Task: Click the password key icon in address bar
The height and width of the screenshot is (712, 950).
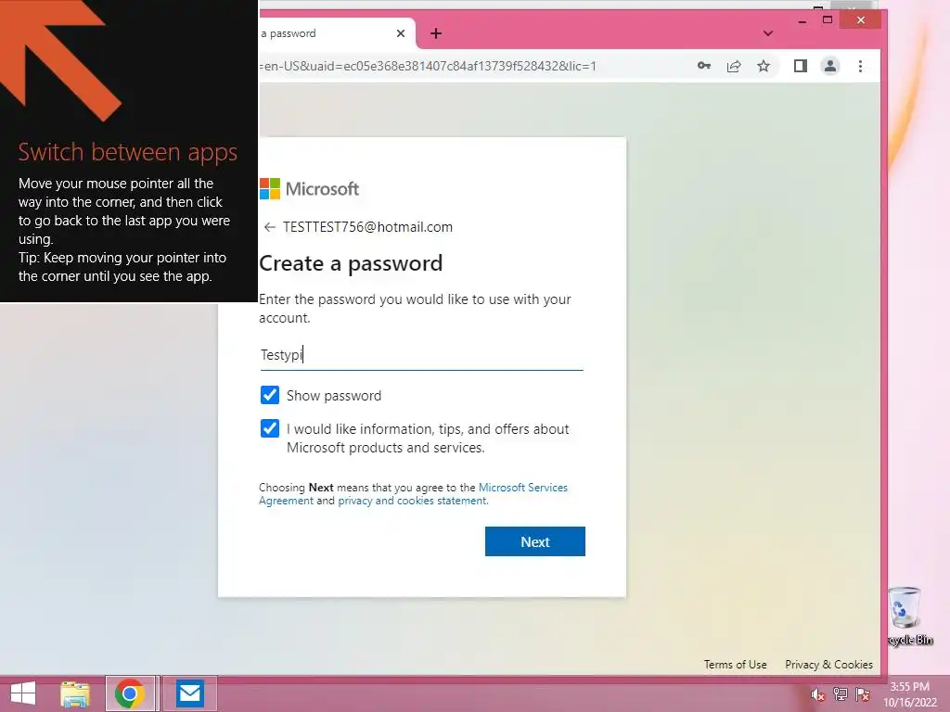Action: point(703,66)
